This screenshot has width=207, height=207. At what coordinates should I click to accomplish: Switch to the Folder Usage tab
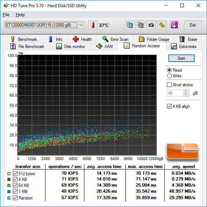(x=154, y=39)
